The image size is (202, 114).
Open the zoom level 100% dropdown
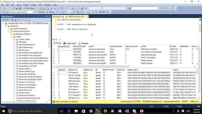60,39
